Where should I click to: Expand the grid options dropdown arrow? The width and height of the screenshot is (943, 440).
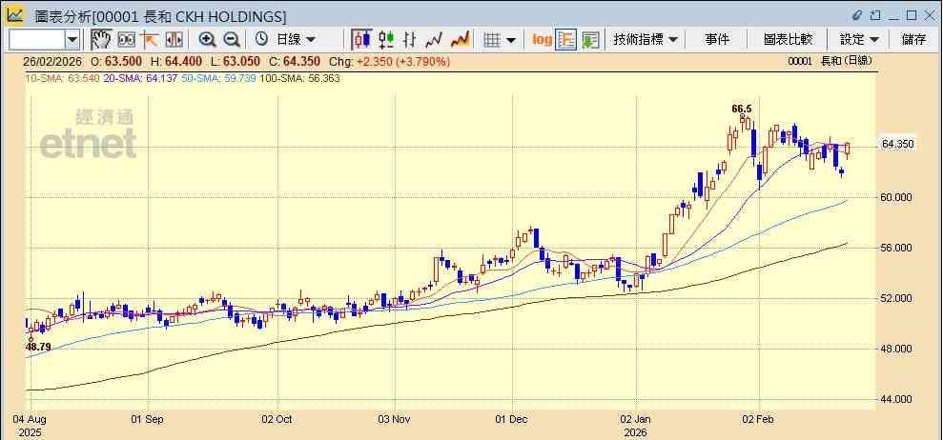pos(510,40)
